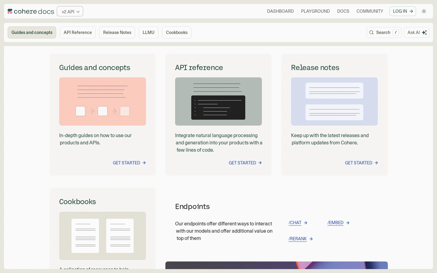
Task: Click the arrow beside /EMBED
Action: pyautogui.click(x=348, y=223)
